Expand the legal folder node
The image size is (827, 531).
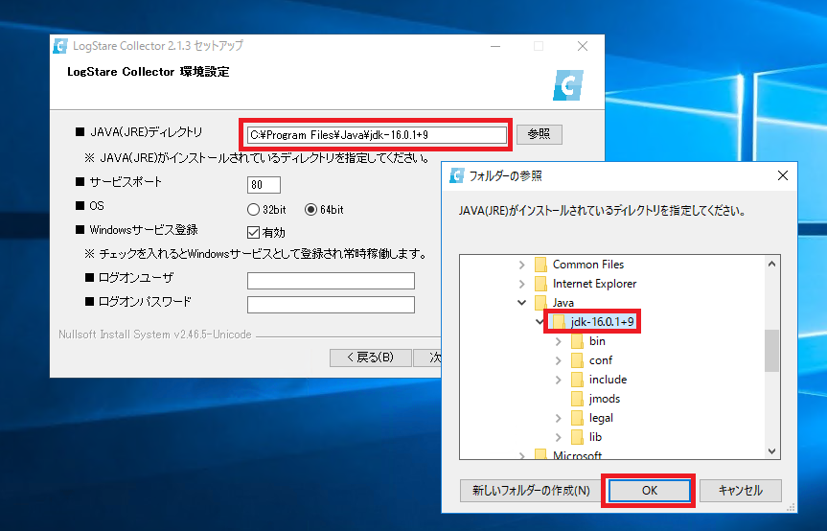pyautogui.click(x=559, y=418)
